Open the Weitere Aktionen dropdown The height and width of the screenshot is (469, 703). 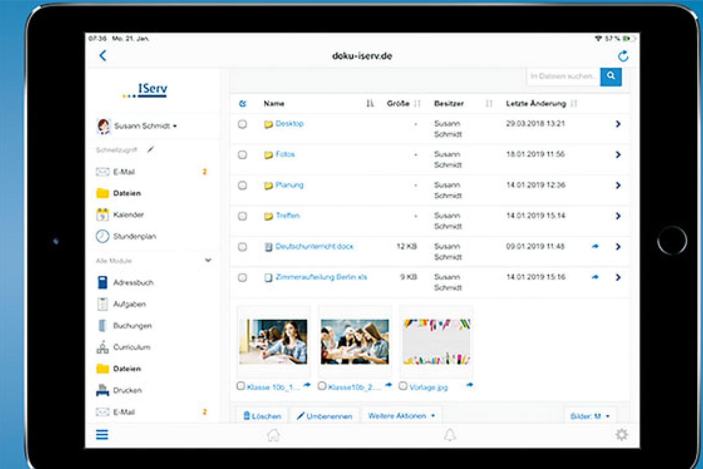tap(401, 416)
